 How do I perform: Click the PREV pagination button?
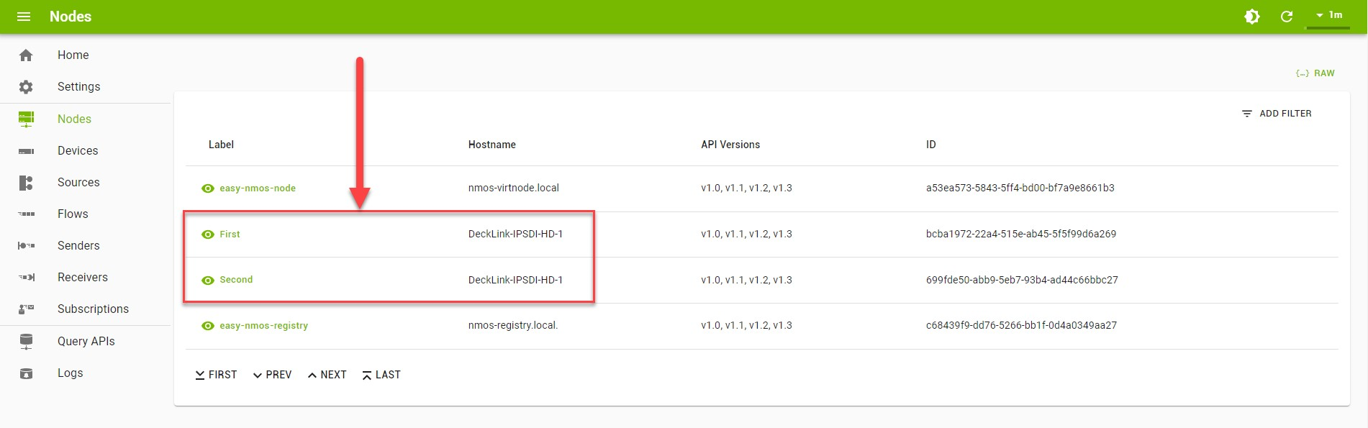coord(272,375)
